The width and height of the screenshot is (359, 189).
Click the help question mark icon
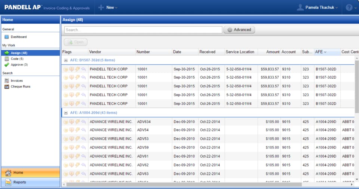pos(349,7)
